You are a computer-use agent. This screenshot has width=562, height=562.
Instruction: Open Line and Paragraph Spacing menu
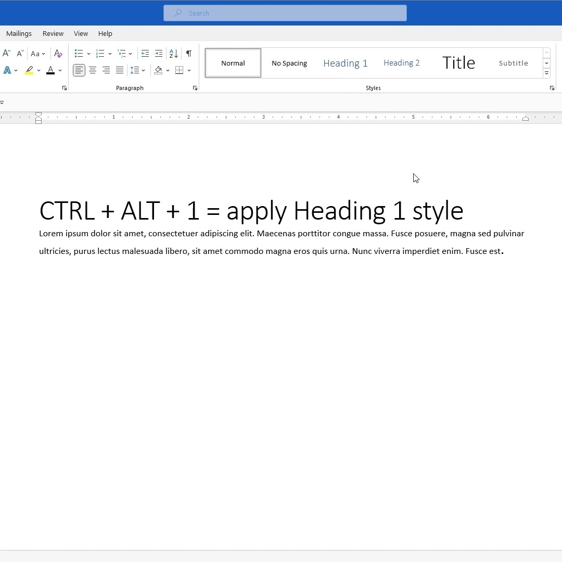click(x=137, y=70)
